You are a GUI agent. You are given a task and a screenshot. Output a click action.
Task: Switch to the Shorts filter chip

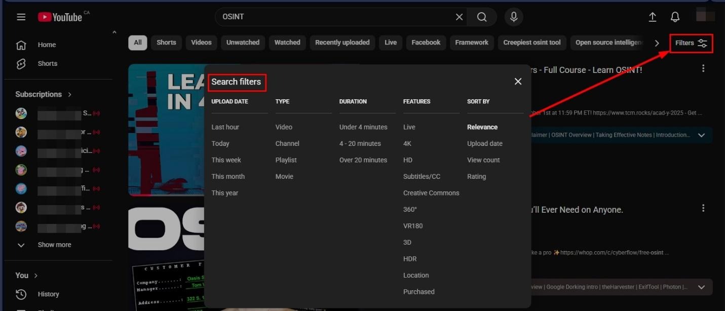[166, 43]
